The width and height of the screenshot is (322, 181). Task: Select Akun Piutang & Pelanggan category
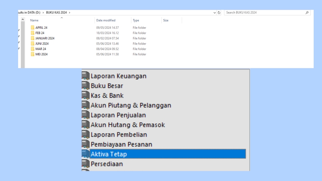coord(131,105)
